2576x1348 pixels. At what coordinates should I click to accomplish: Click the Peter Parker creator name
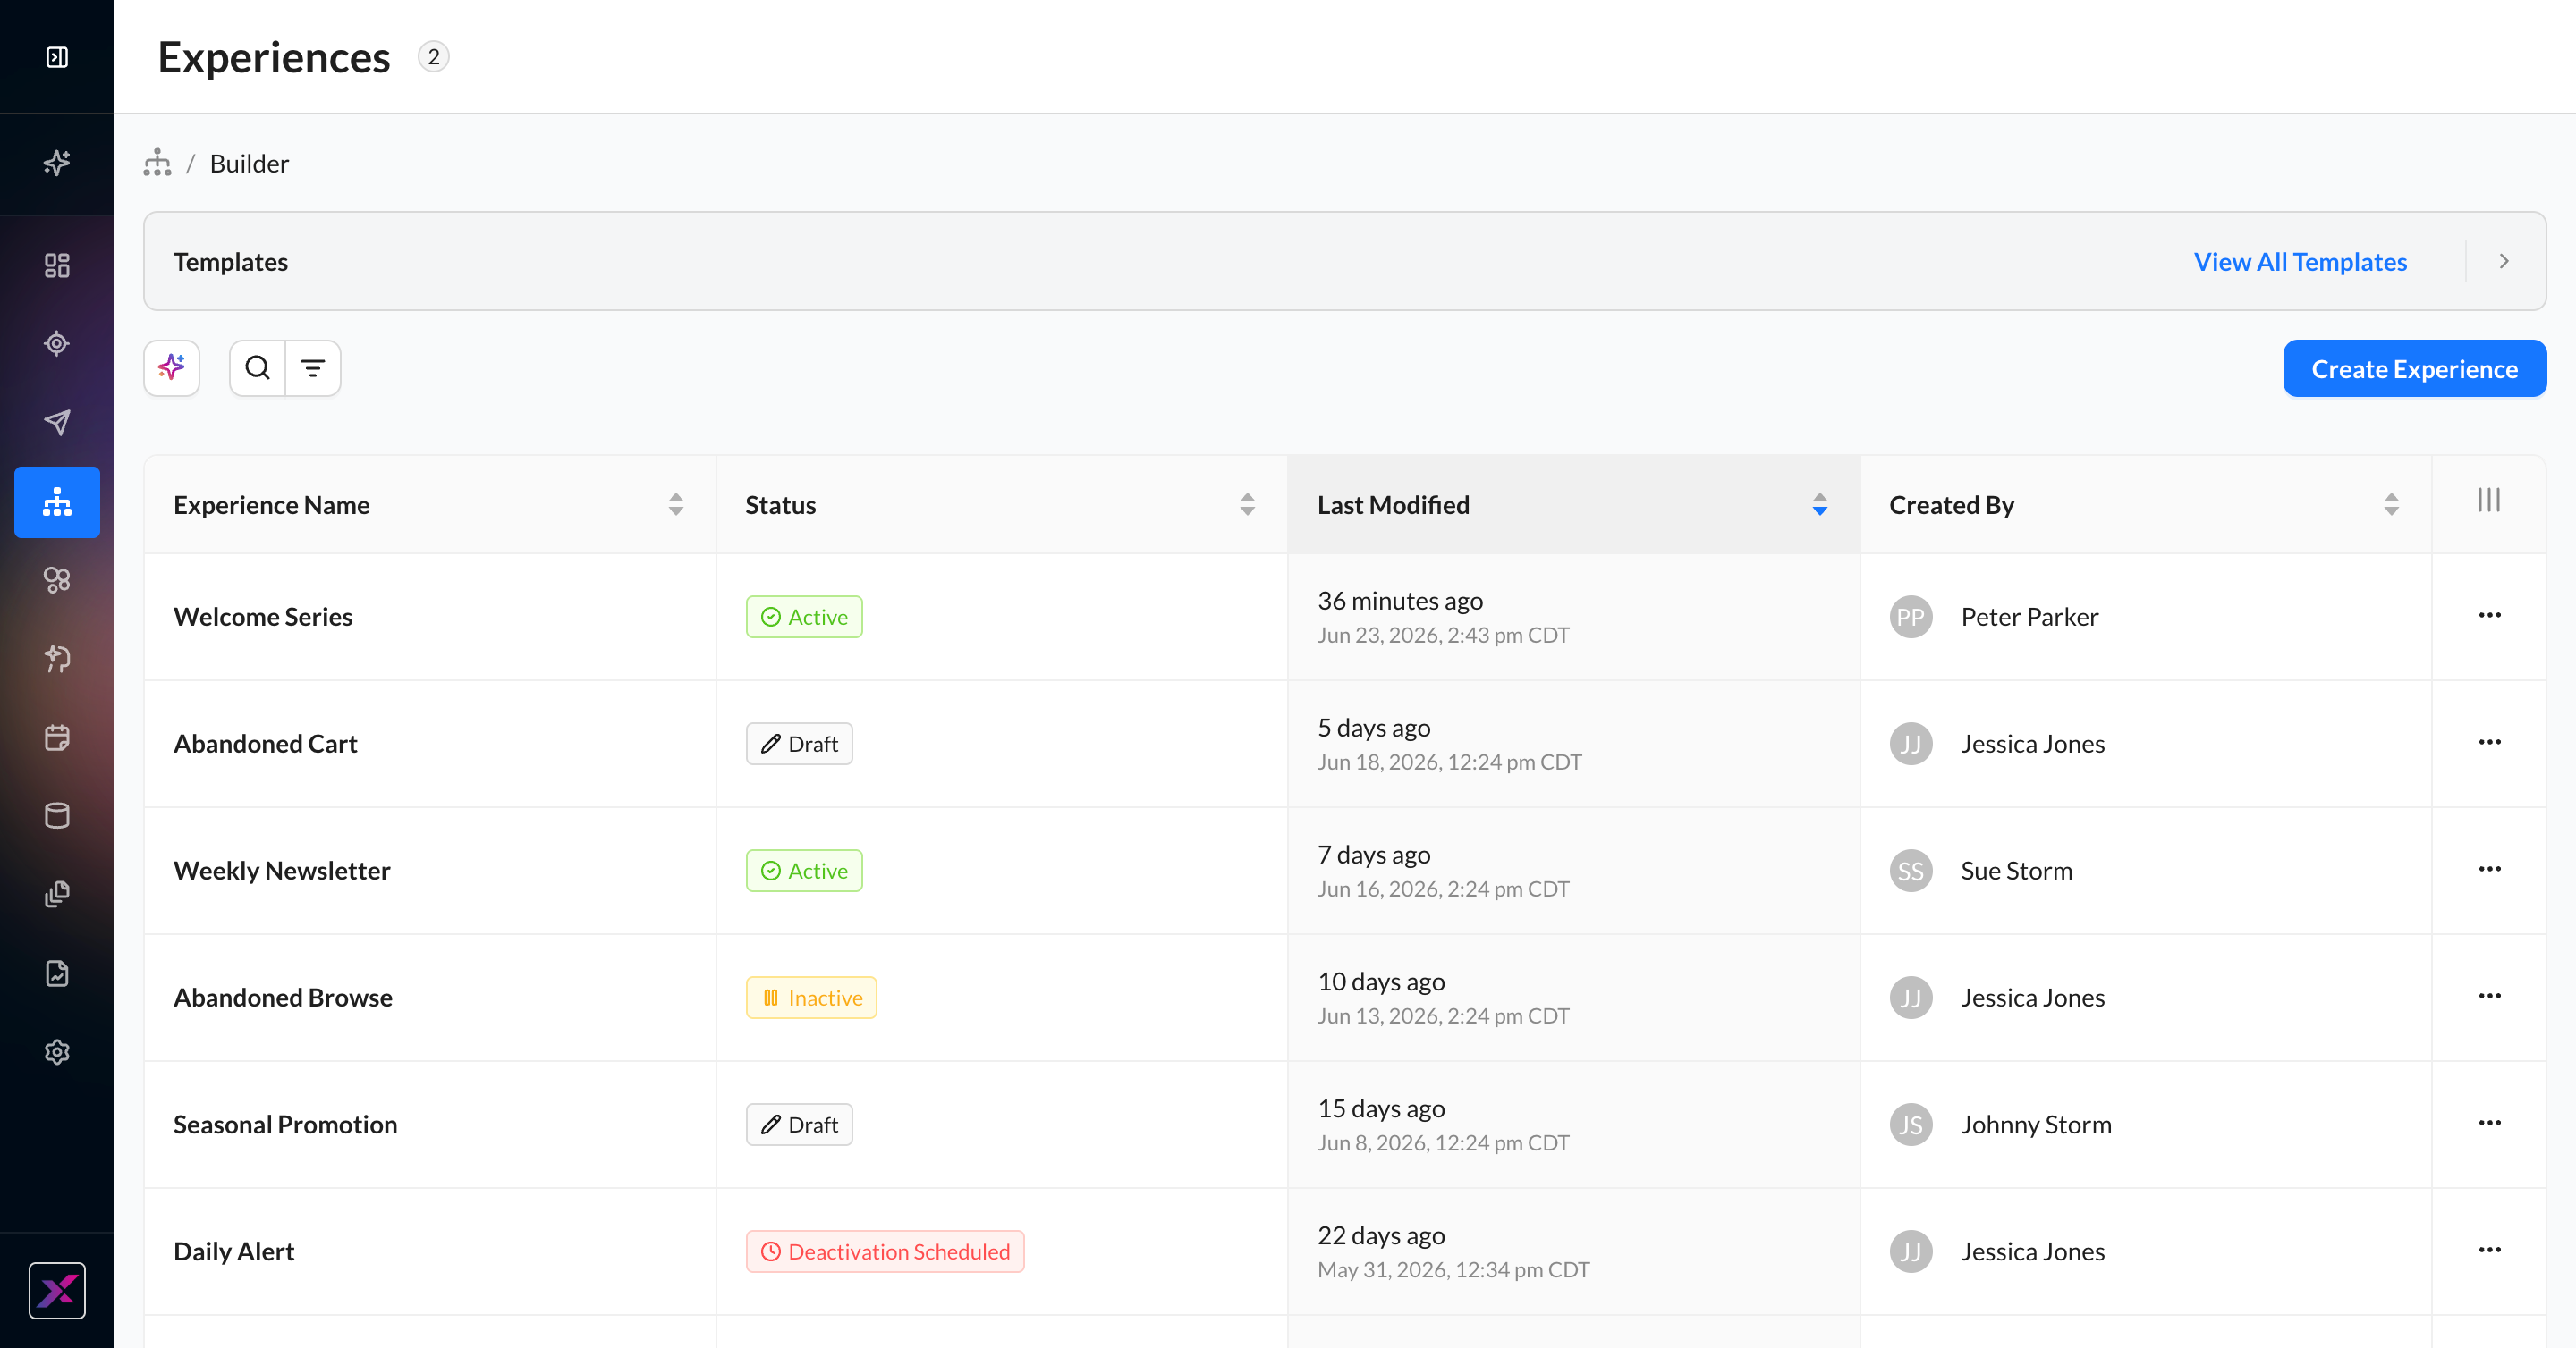2029,617
